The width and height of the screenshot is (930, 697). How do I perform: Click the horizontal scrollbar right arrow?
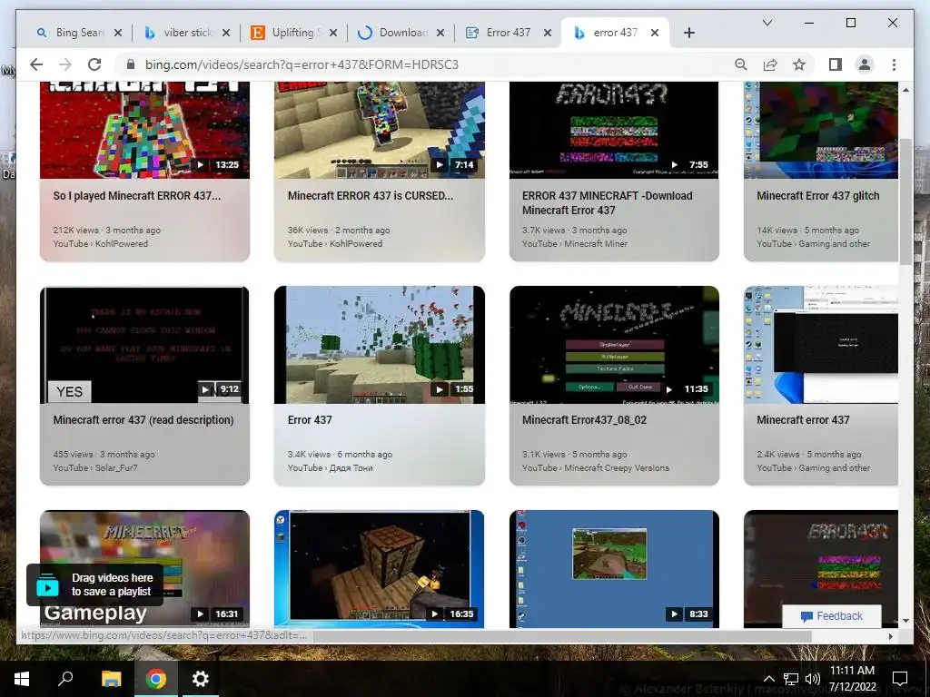point(890,636)
